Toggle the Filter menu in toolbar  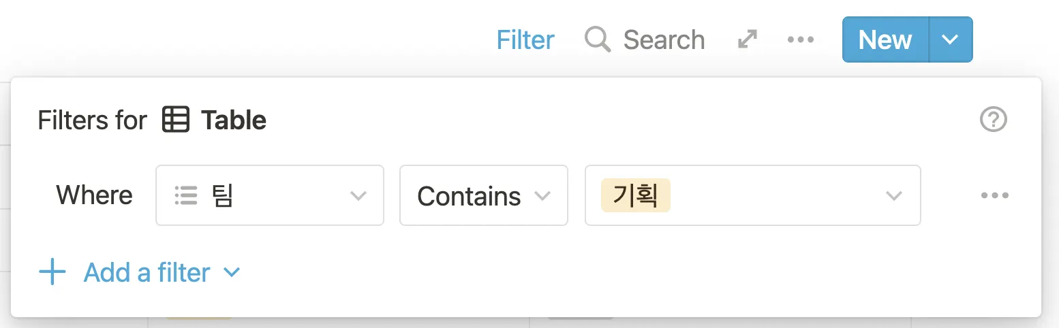(x=525, y=39)
